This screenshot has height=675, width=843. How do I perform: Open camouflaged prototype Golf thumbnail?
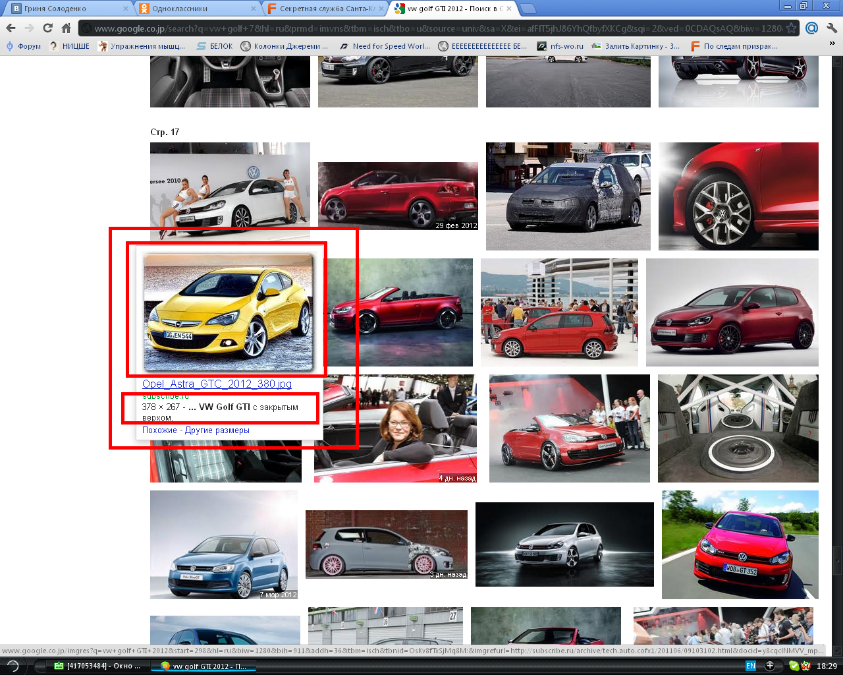pos(568,196)
